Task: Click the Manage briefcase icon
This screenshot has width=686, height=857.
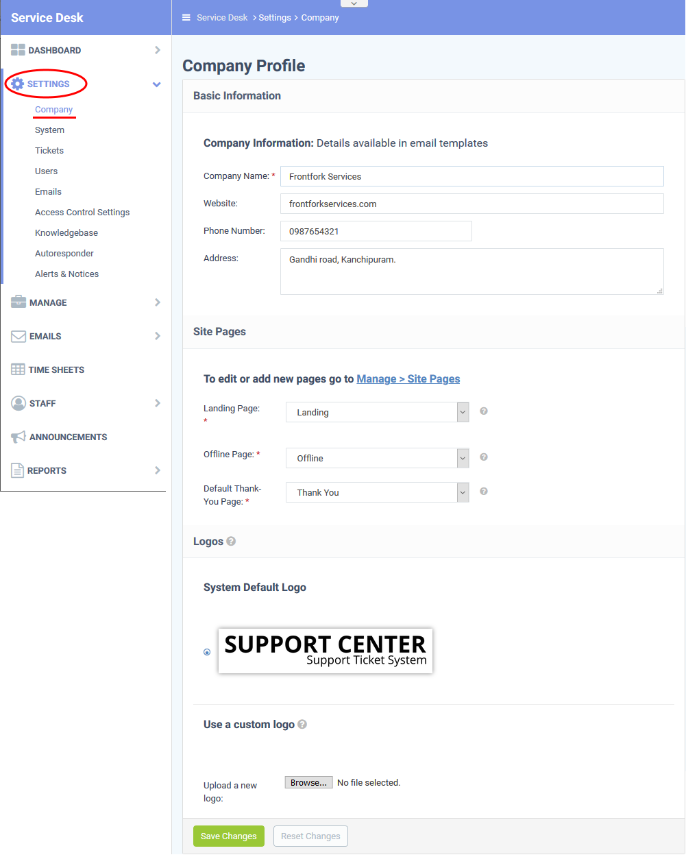Action: 19,302
